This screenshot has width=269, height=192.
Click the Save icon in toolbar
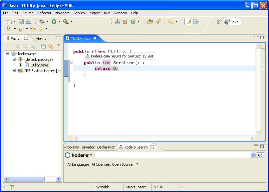(x=21, y=22)
